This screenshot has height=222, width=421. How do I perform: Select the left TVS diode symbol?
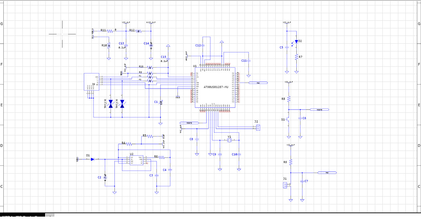(110, 104)
